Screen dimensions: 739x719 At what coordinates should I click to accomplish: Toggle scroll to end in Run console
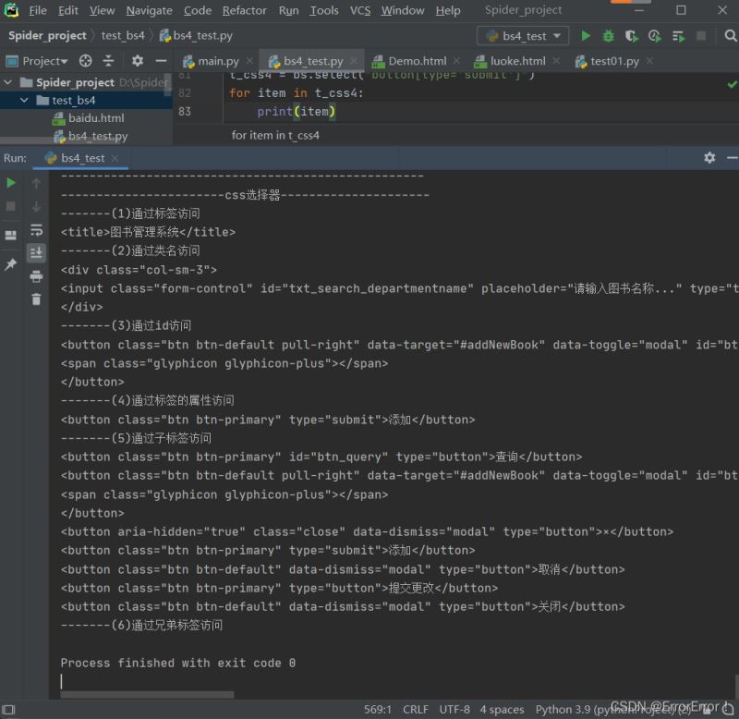pyautogui.click(x=36, y=252)
